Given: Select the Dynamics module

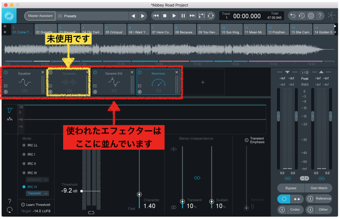Looking at the screenshot, I should [x=69, y=82].
